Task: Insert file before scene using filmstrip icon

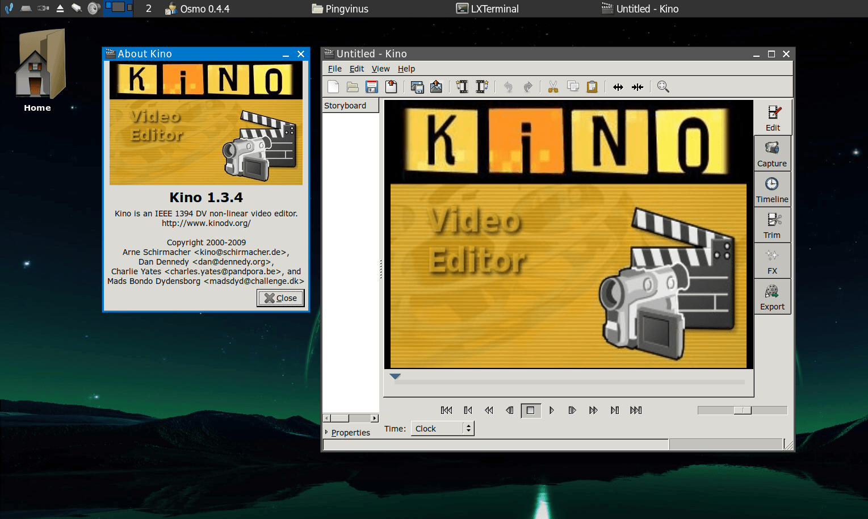Action: pos(462,87)
